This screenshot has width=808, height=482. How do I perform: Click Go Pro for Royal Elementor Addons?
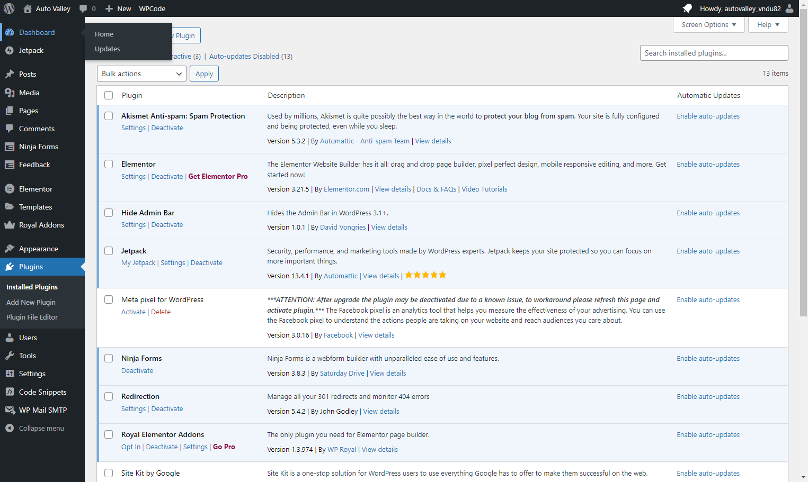click(224, 447)
